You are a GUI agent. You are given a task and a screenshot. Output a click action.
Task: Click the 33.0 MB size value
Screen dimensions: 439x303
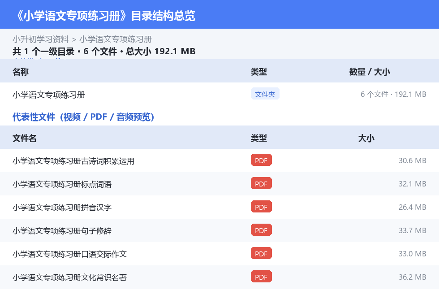(x=413, y=253)
